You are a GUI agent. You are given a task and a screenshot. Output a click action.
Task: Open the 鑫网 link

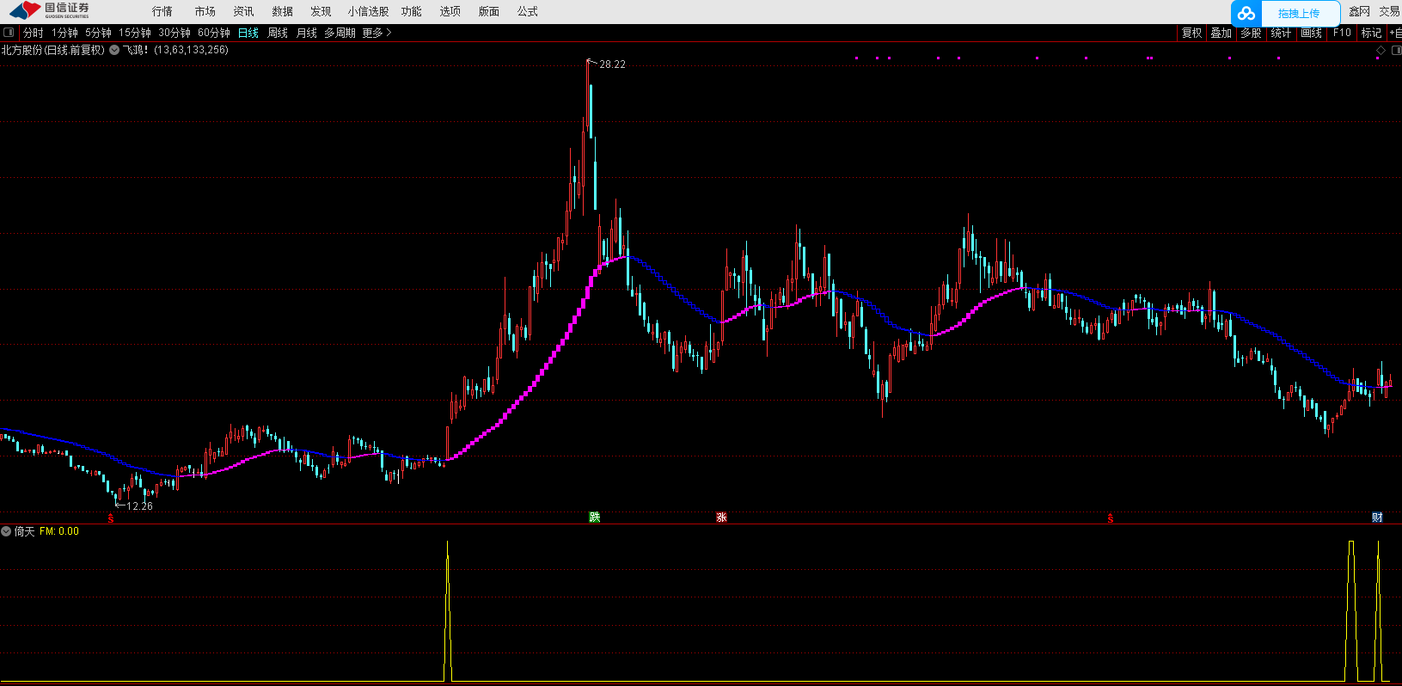point(1359,11)
